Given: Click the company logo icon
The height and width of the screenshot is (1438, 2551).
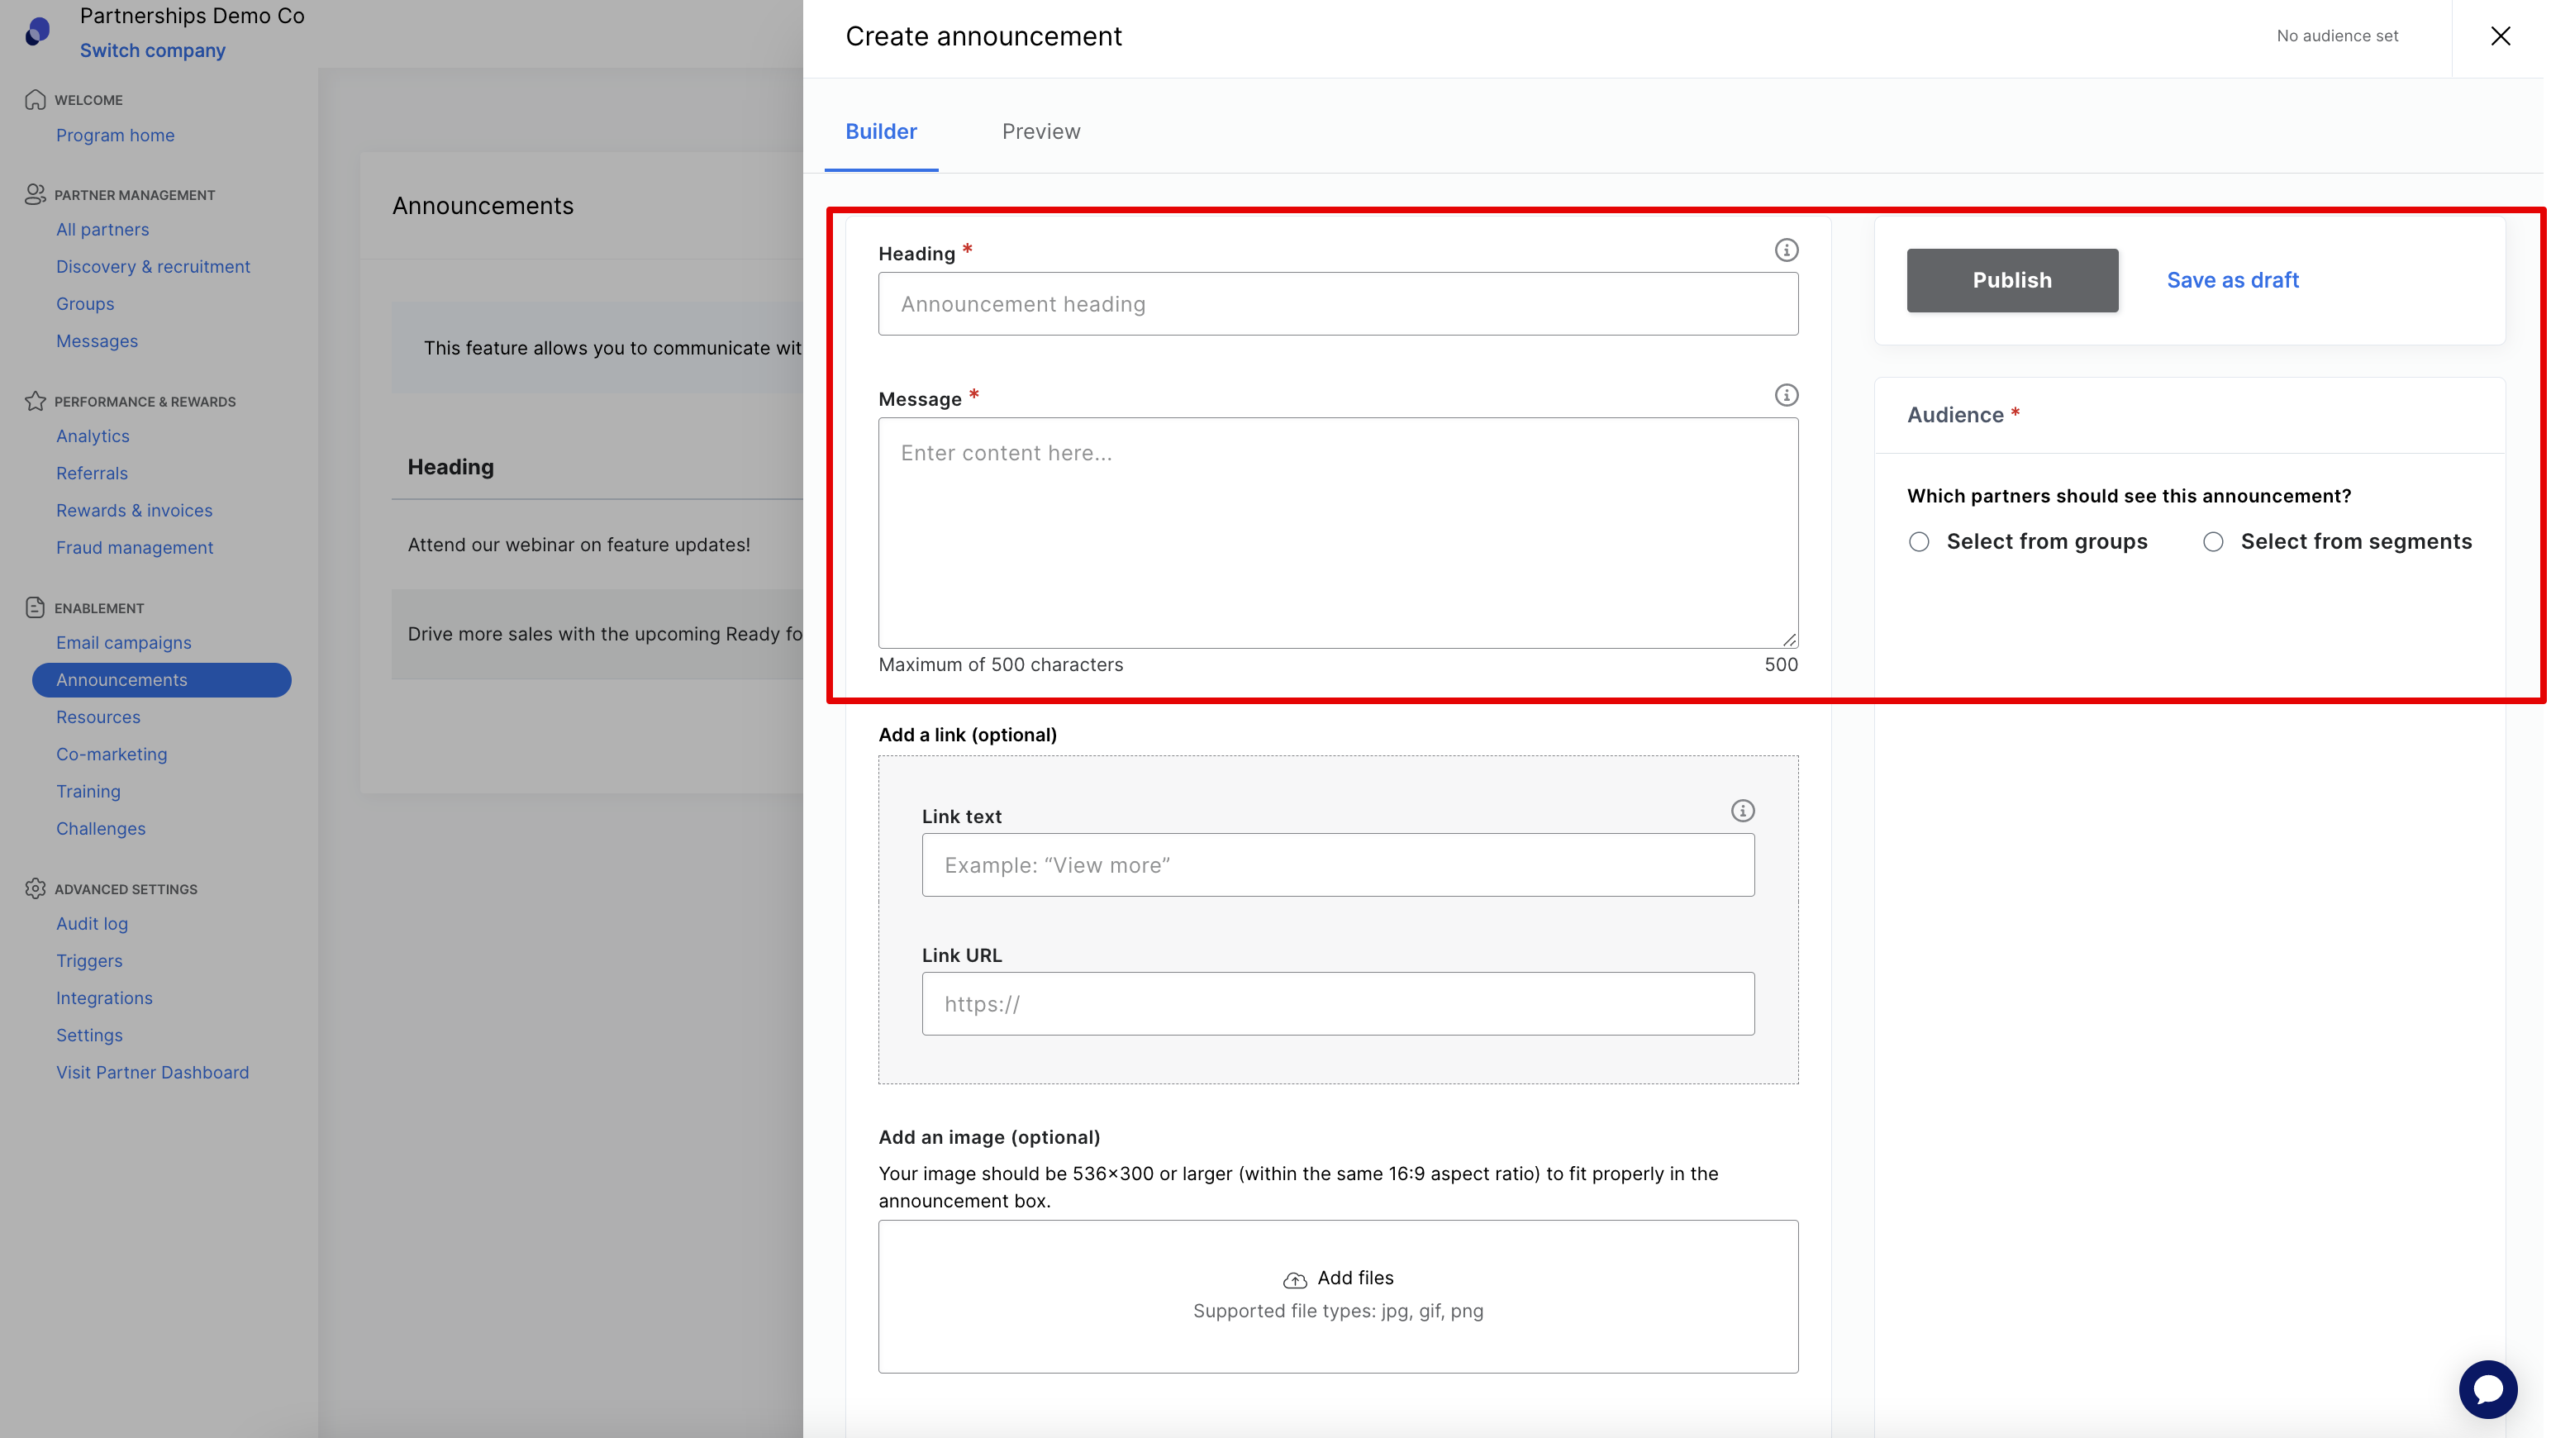Looking at the screenshot, I should (38, 31).
